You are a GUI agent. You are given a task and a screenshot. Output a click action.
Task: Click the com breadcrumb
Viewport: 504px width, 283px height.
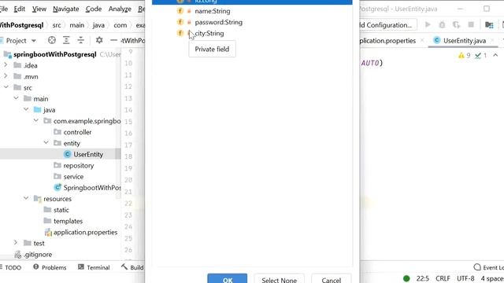point(120,25)
